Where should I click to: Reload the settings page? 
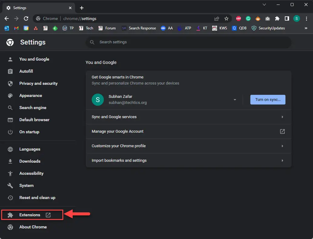point(26,18)
